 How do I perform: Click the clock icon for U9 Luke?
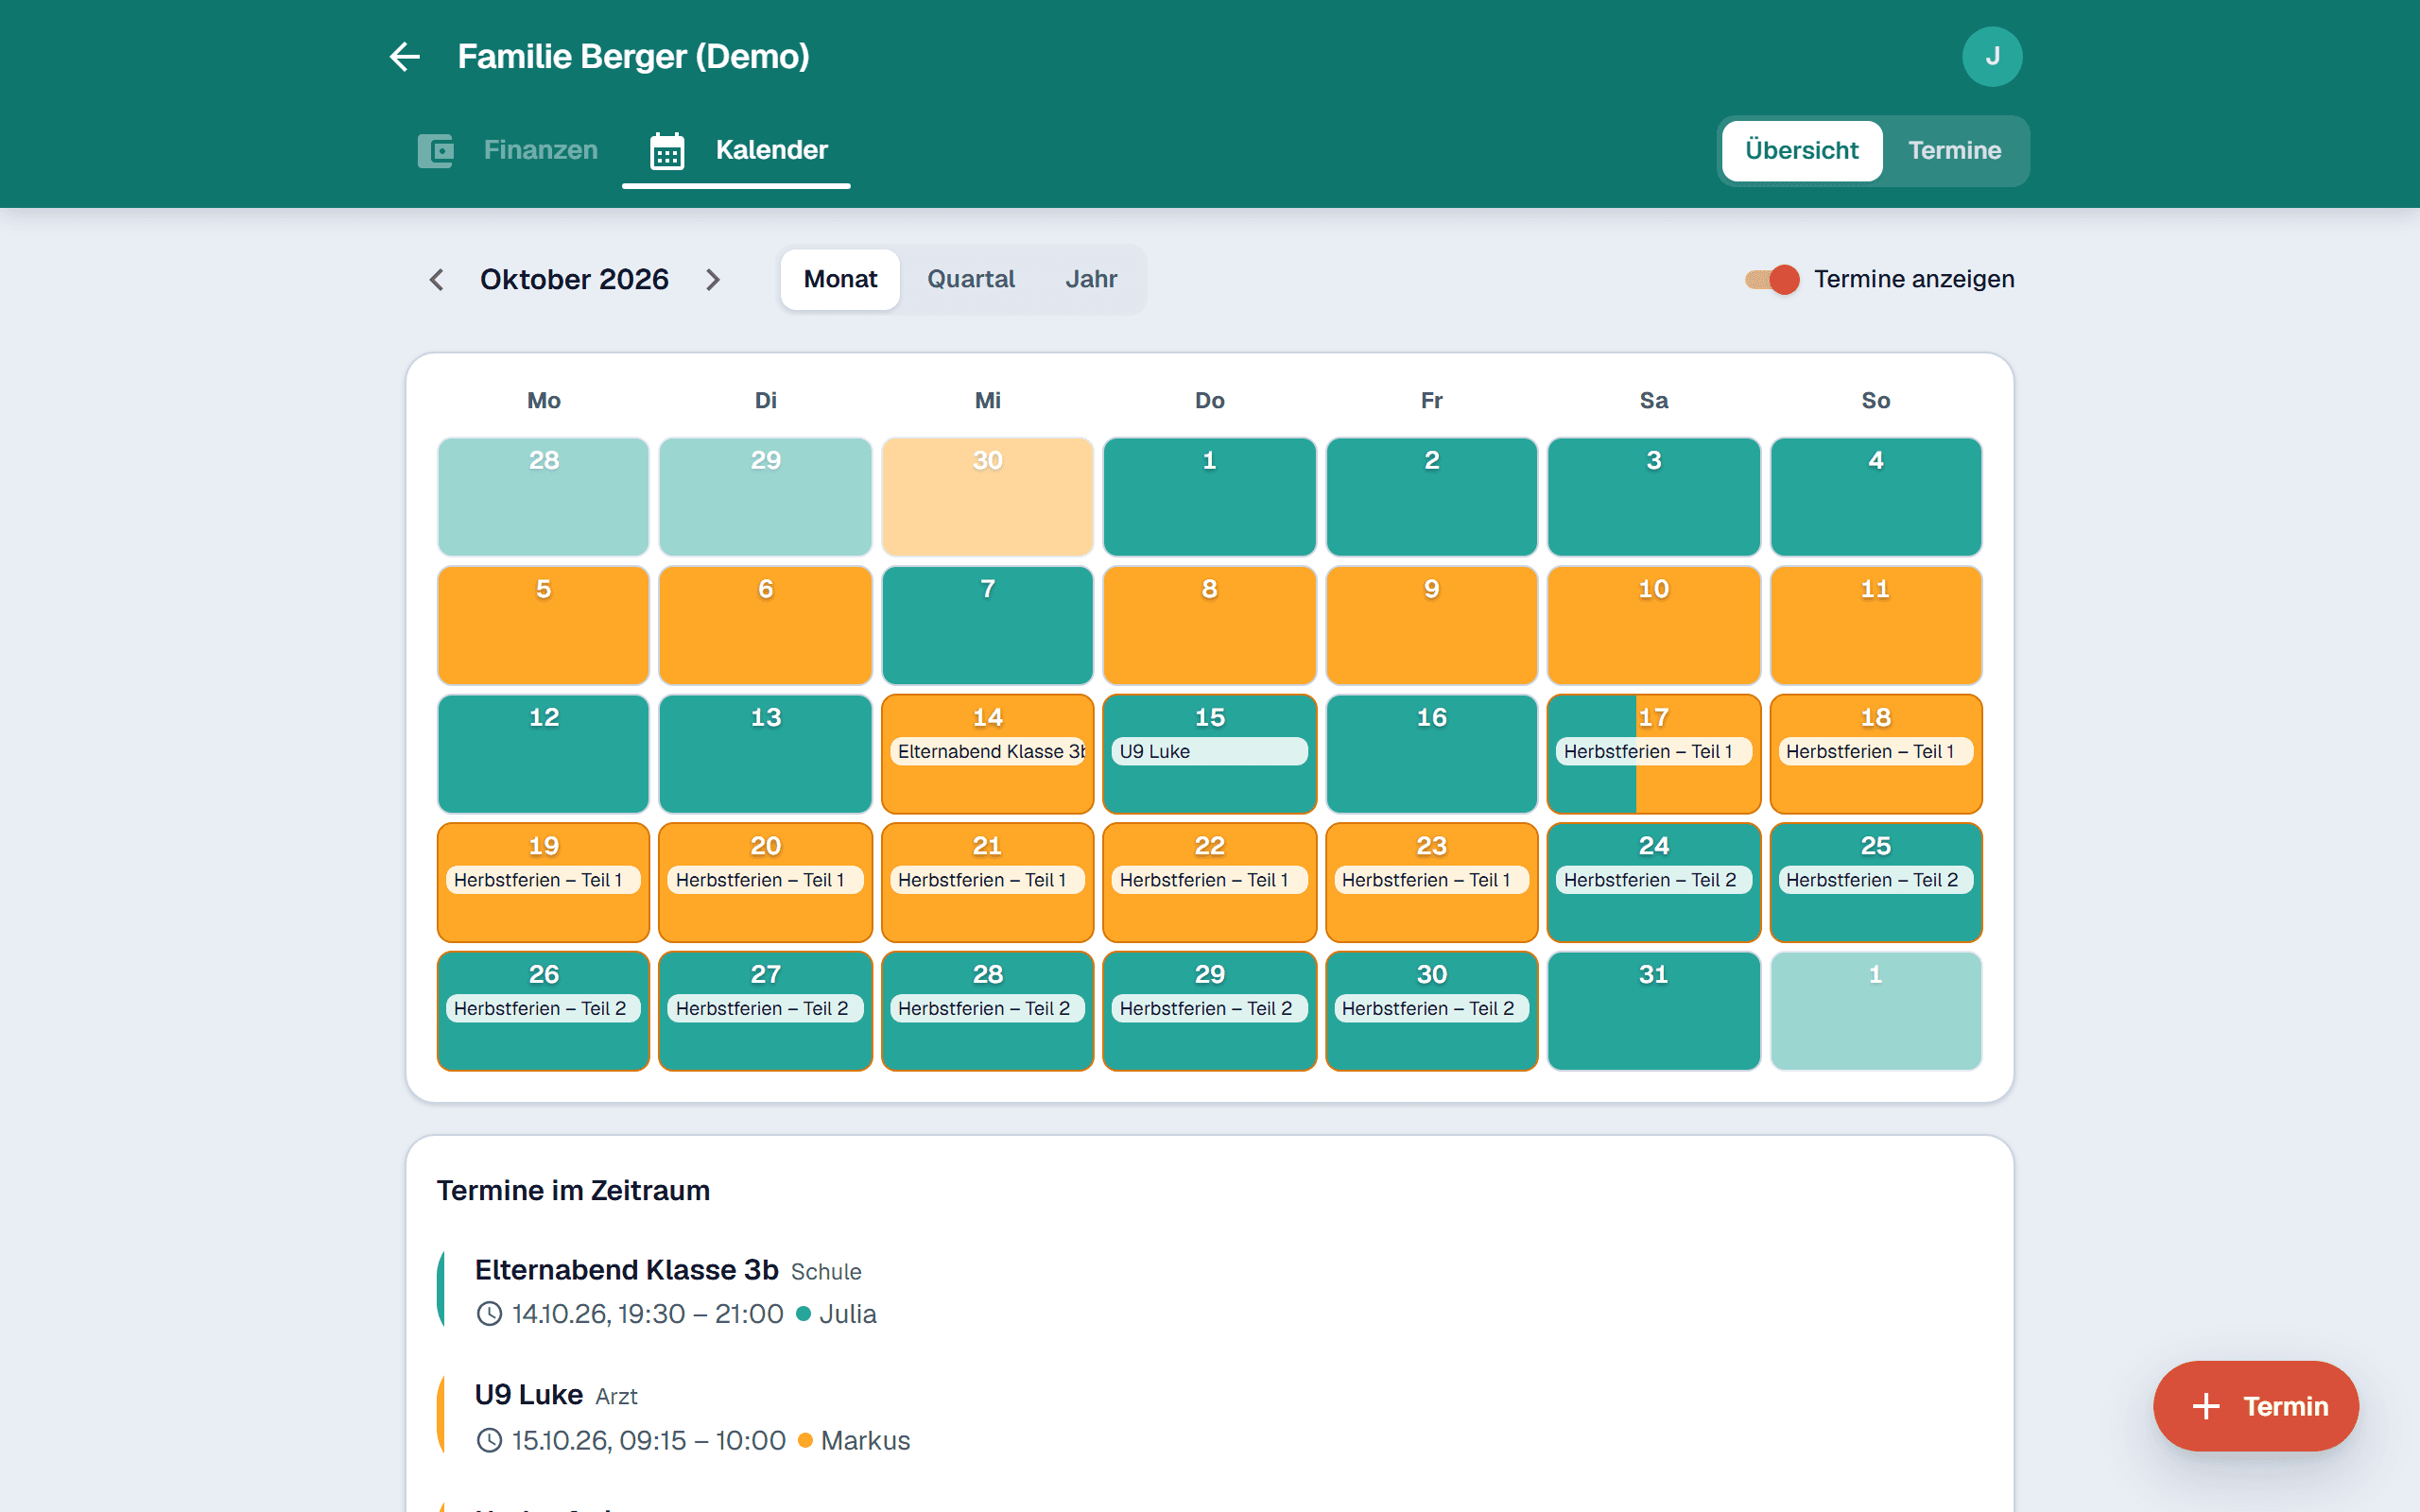(x=489, y=1440)
